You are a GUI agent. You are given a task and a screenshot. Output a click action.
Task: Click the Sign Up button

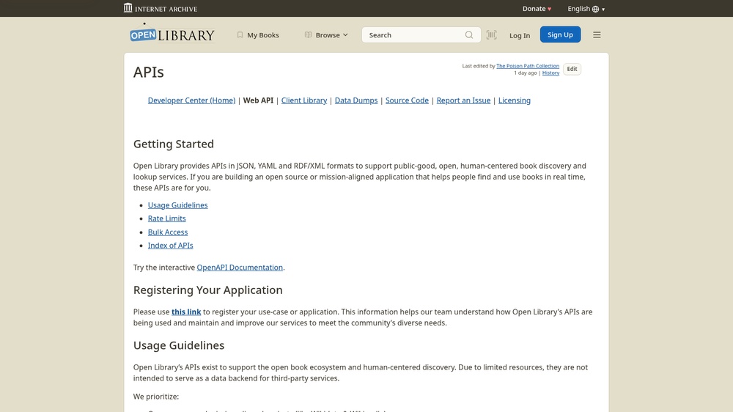click(x=560, y=34)
